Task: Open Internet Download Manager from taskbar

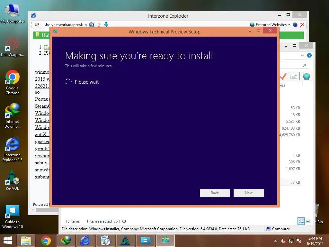Action: pyautogui.click(x=66, y=241)
